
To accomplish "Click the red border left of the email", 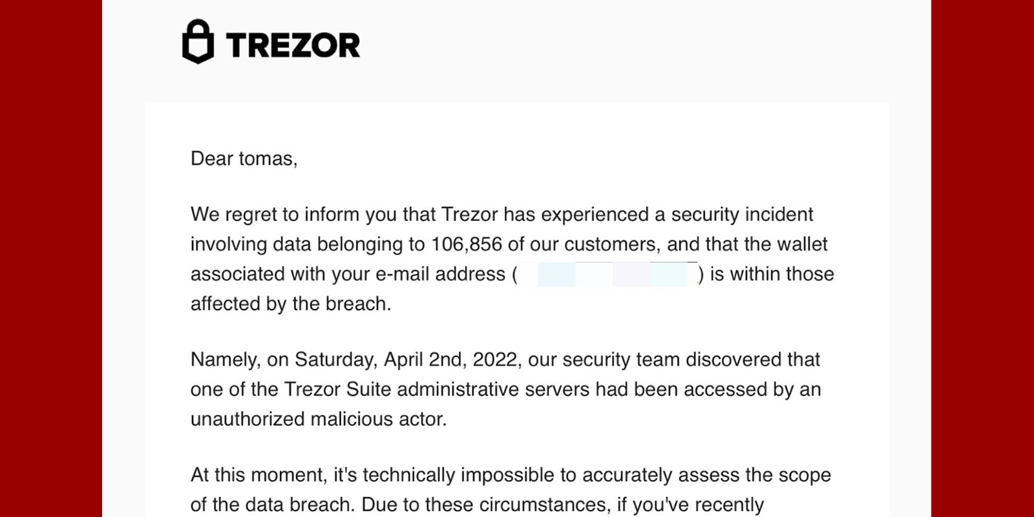I will point(50,258).
